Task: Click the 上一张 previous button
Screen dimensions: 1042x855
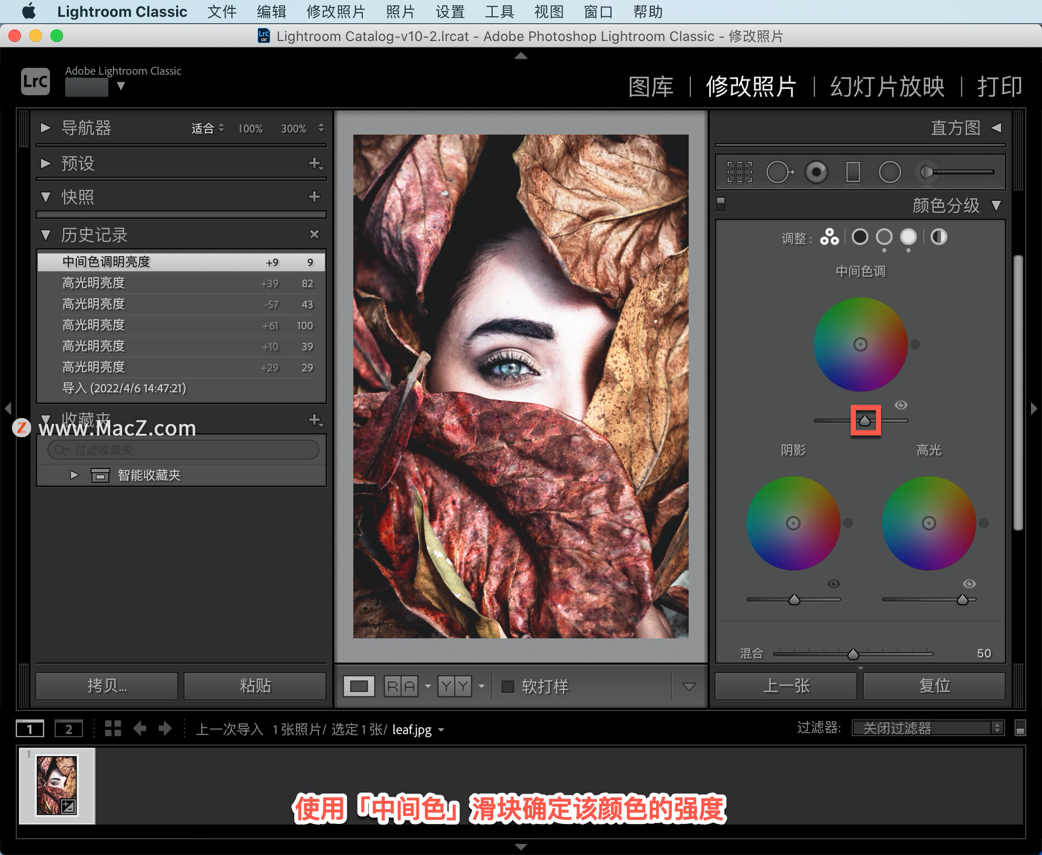Action: (x=786, y=686)
